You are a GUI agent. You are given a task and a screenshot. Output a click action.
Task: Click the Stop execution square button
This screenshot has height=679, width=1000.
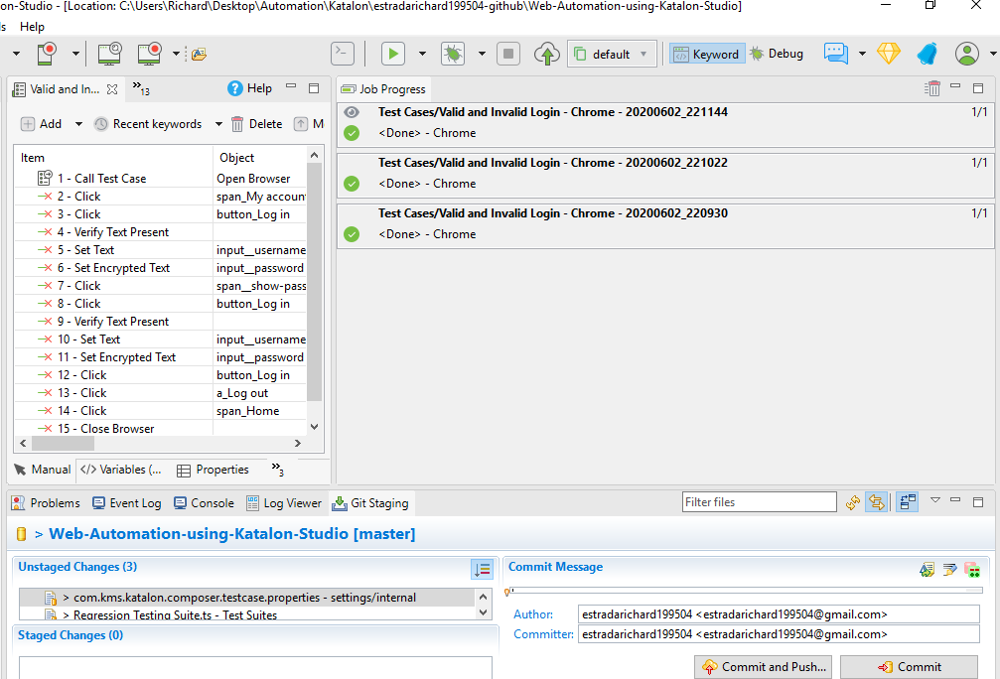508,54
